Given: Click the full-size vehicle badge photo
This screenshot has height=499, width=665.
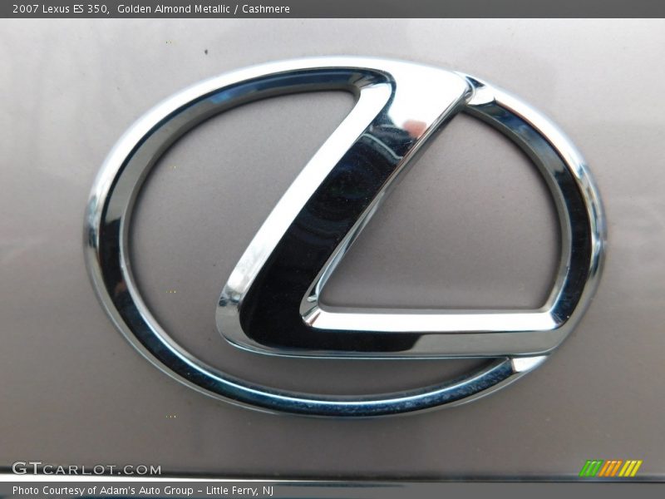Looking at the screenshot, I should point(332,249).
